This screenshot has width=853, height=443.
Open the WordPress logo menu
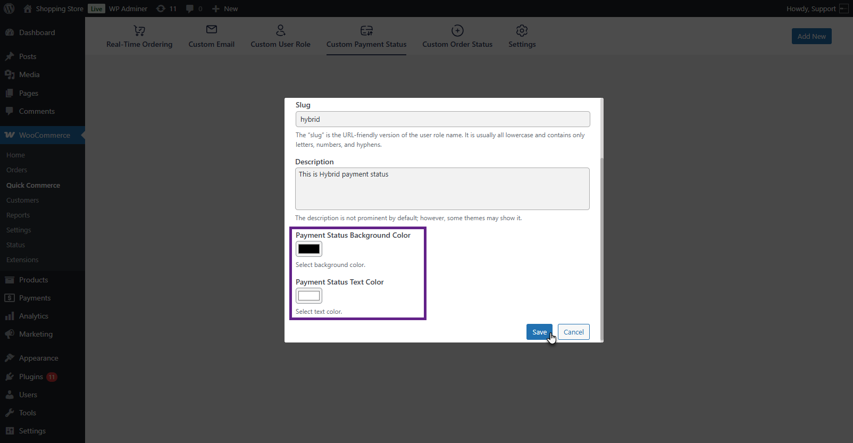[9, 9]
